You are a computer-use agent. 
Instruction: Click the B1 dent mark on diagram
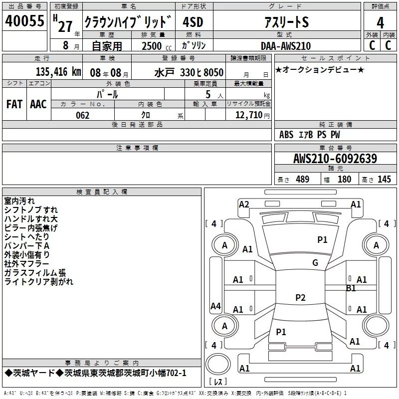[x=351, y=288]
